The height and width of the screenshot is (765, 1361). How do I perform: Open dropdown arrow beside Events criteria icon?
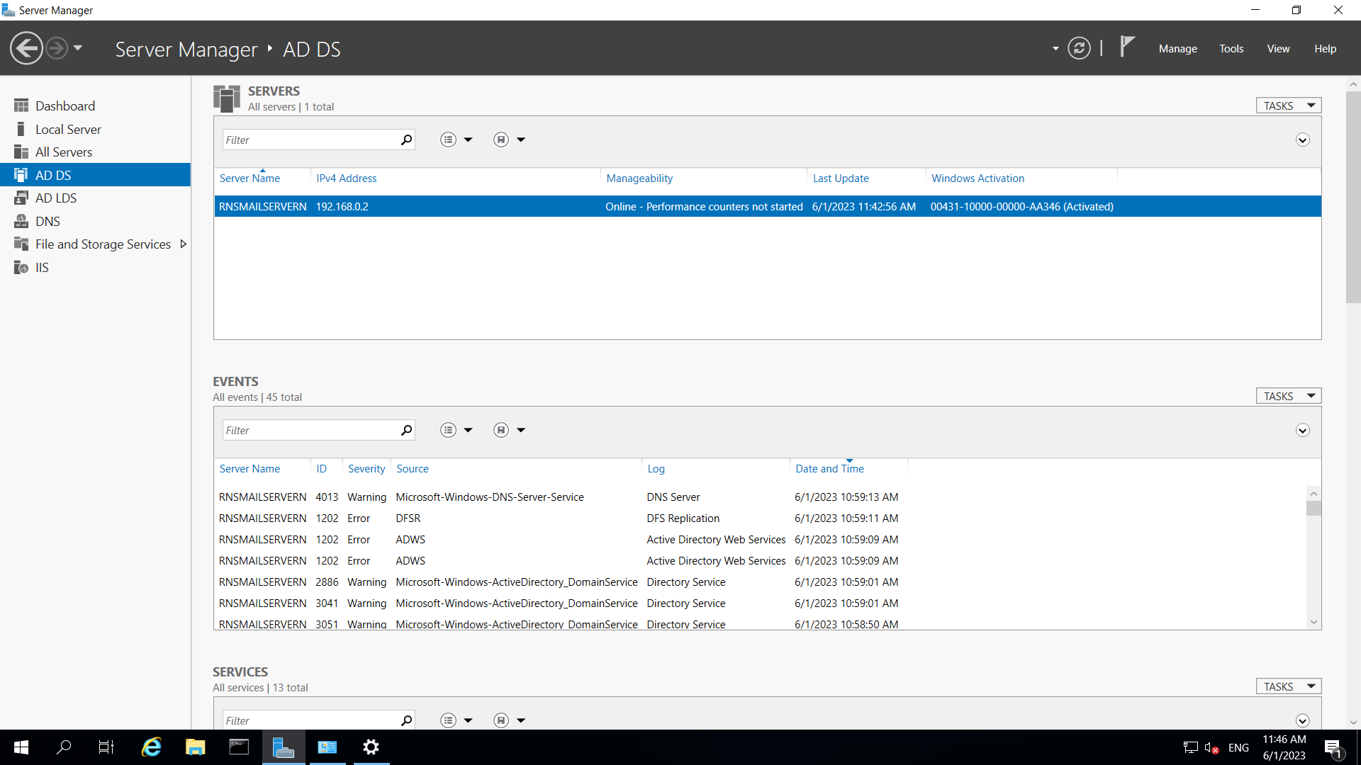pyautogui.click(x=468, y=431)
